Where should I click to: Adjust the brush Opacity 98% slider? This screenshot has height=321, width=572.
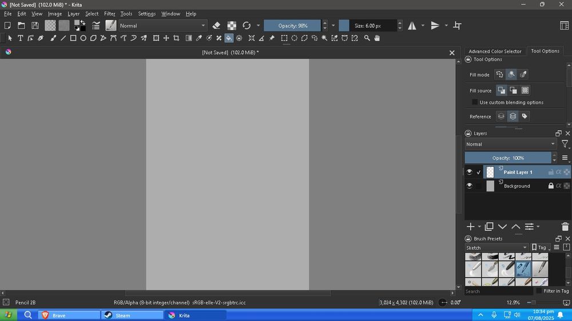(x=292, y=26)
